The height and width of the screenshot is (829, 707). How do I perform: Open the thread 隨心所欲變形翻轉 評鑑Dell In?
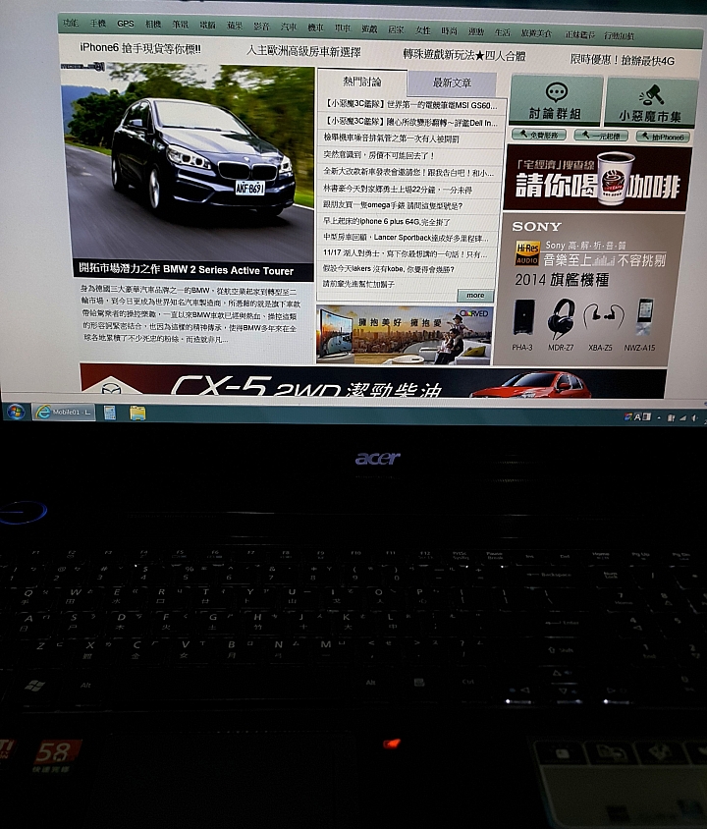pos(410,122)
